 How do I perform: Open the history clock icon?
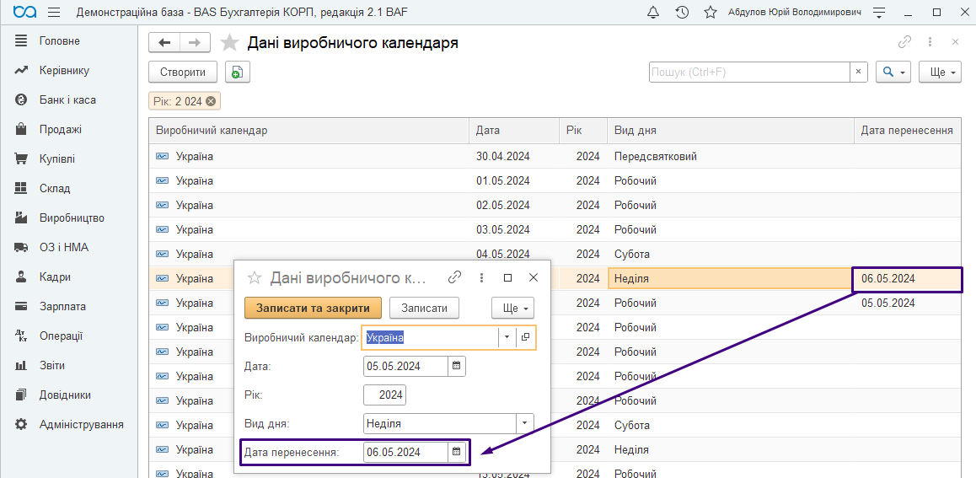tap(682, 13)
